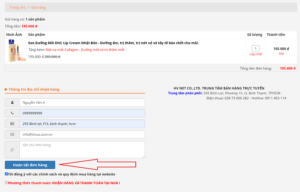Click the phone icon beside number field
300x192 pixels.
coord(12,113)
